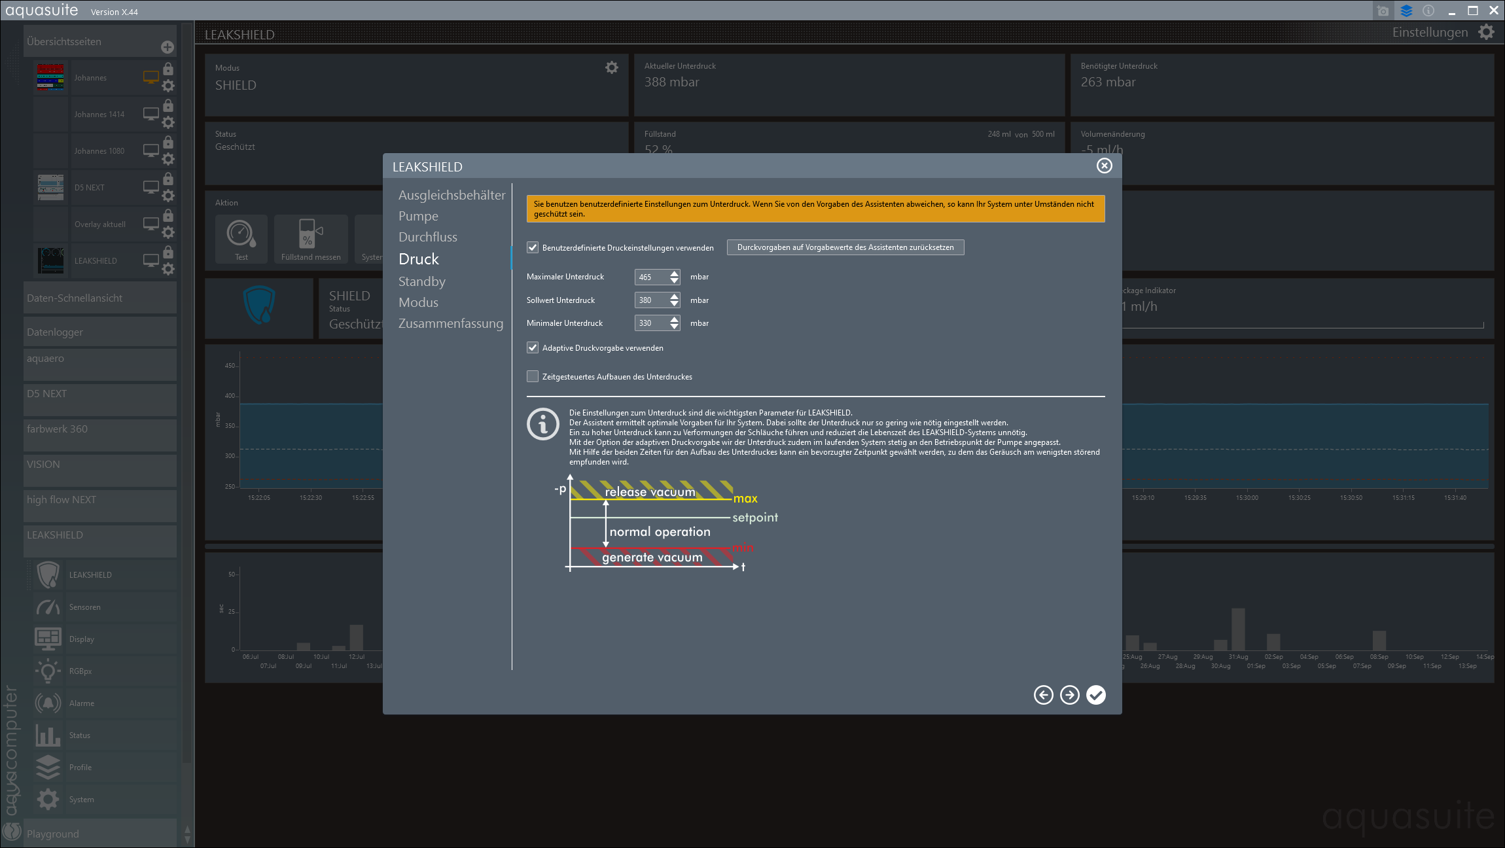
Task: Increase Sollwert Unterdruck with up arrow
Action: click(x=674, y=296)
